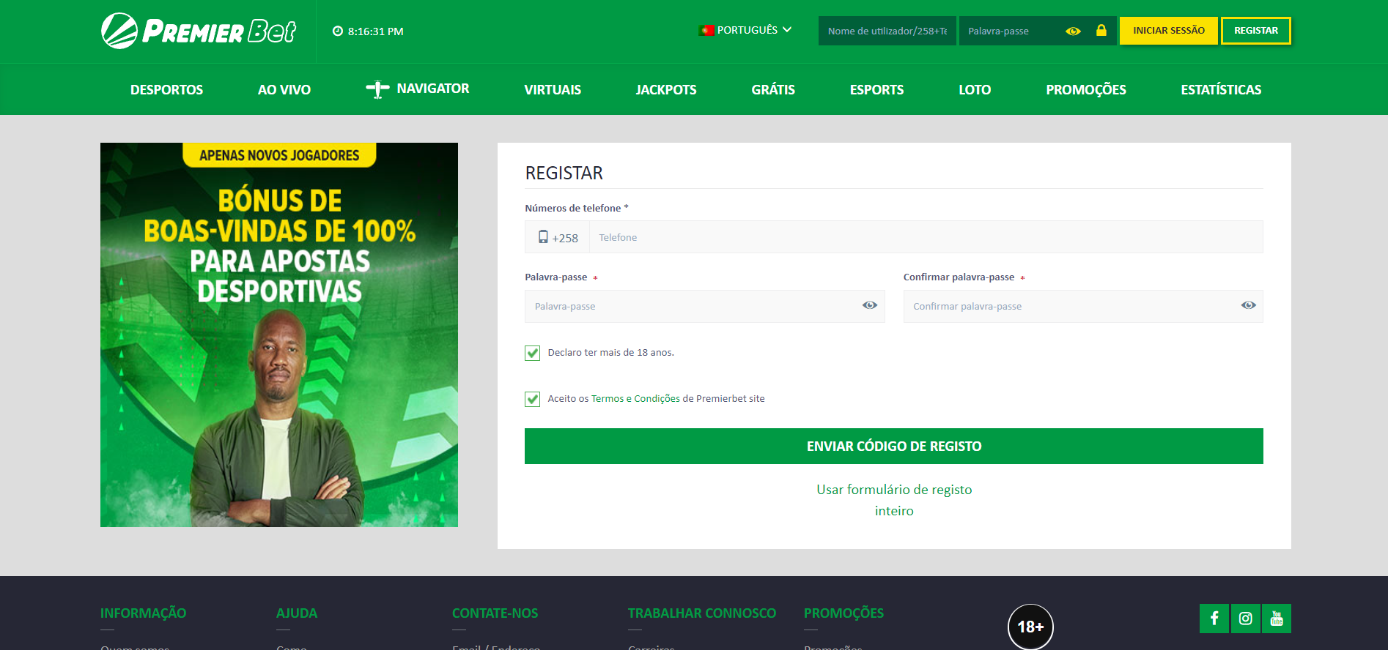Click the INICIAR SESSÃO button
The width and height of the screenshot is (1388, 650).
click(1169, 31)
